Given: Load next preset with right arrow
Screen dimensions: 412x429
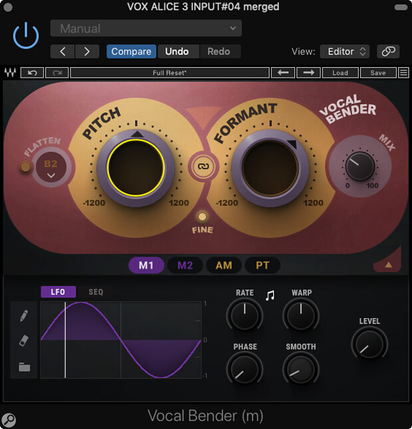Looking at the screenshot, I should [308, 73].
